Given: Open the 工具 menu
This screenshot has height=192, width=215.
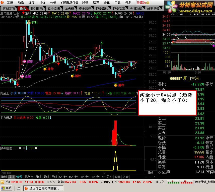Looking at the screenshot, I should (117, 2).
